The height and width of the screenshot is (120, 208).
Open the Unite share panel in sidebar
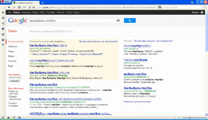[3, 23]
